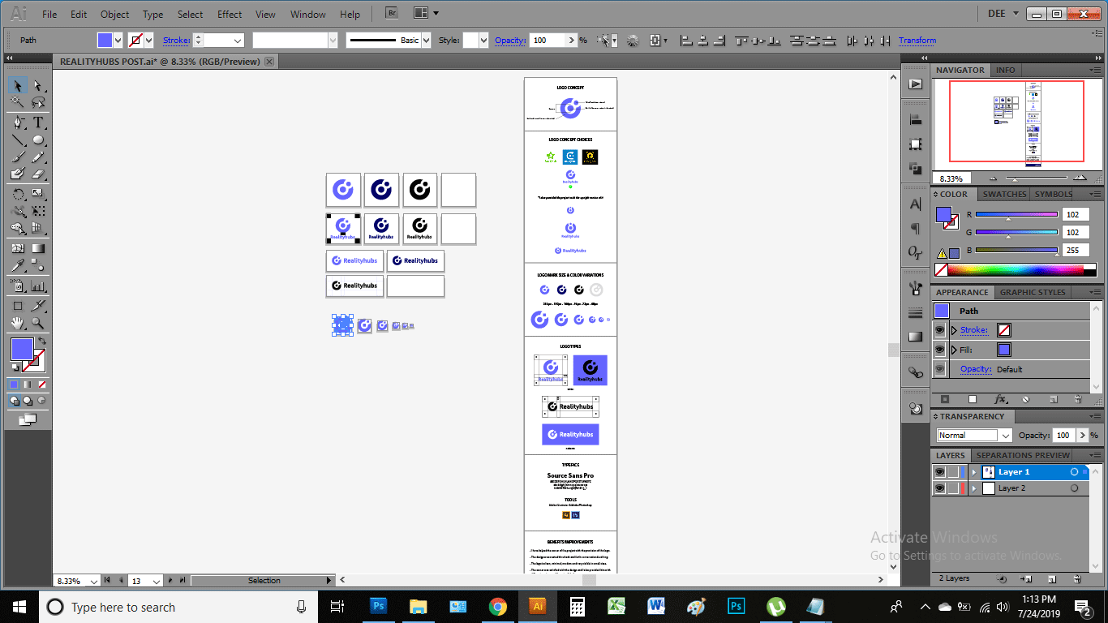Switch to the Swatches tab

coord(1004,194)
